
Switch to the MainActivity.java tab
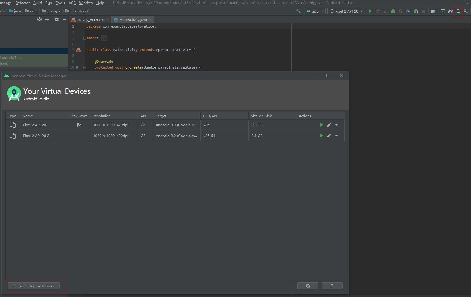(133, 20)
